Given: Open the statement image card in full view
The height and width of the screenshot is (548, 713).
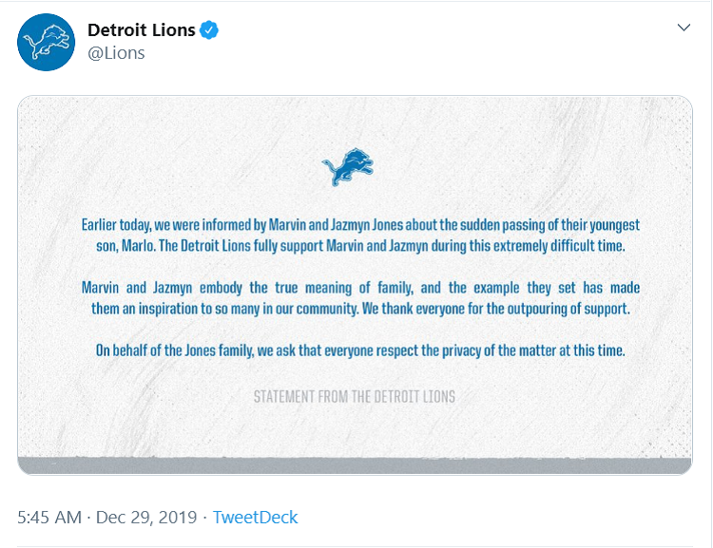Looking at the screenshot, I should (x=356, y=285).
